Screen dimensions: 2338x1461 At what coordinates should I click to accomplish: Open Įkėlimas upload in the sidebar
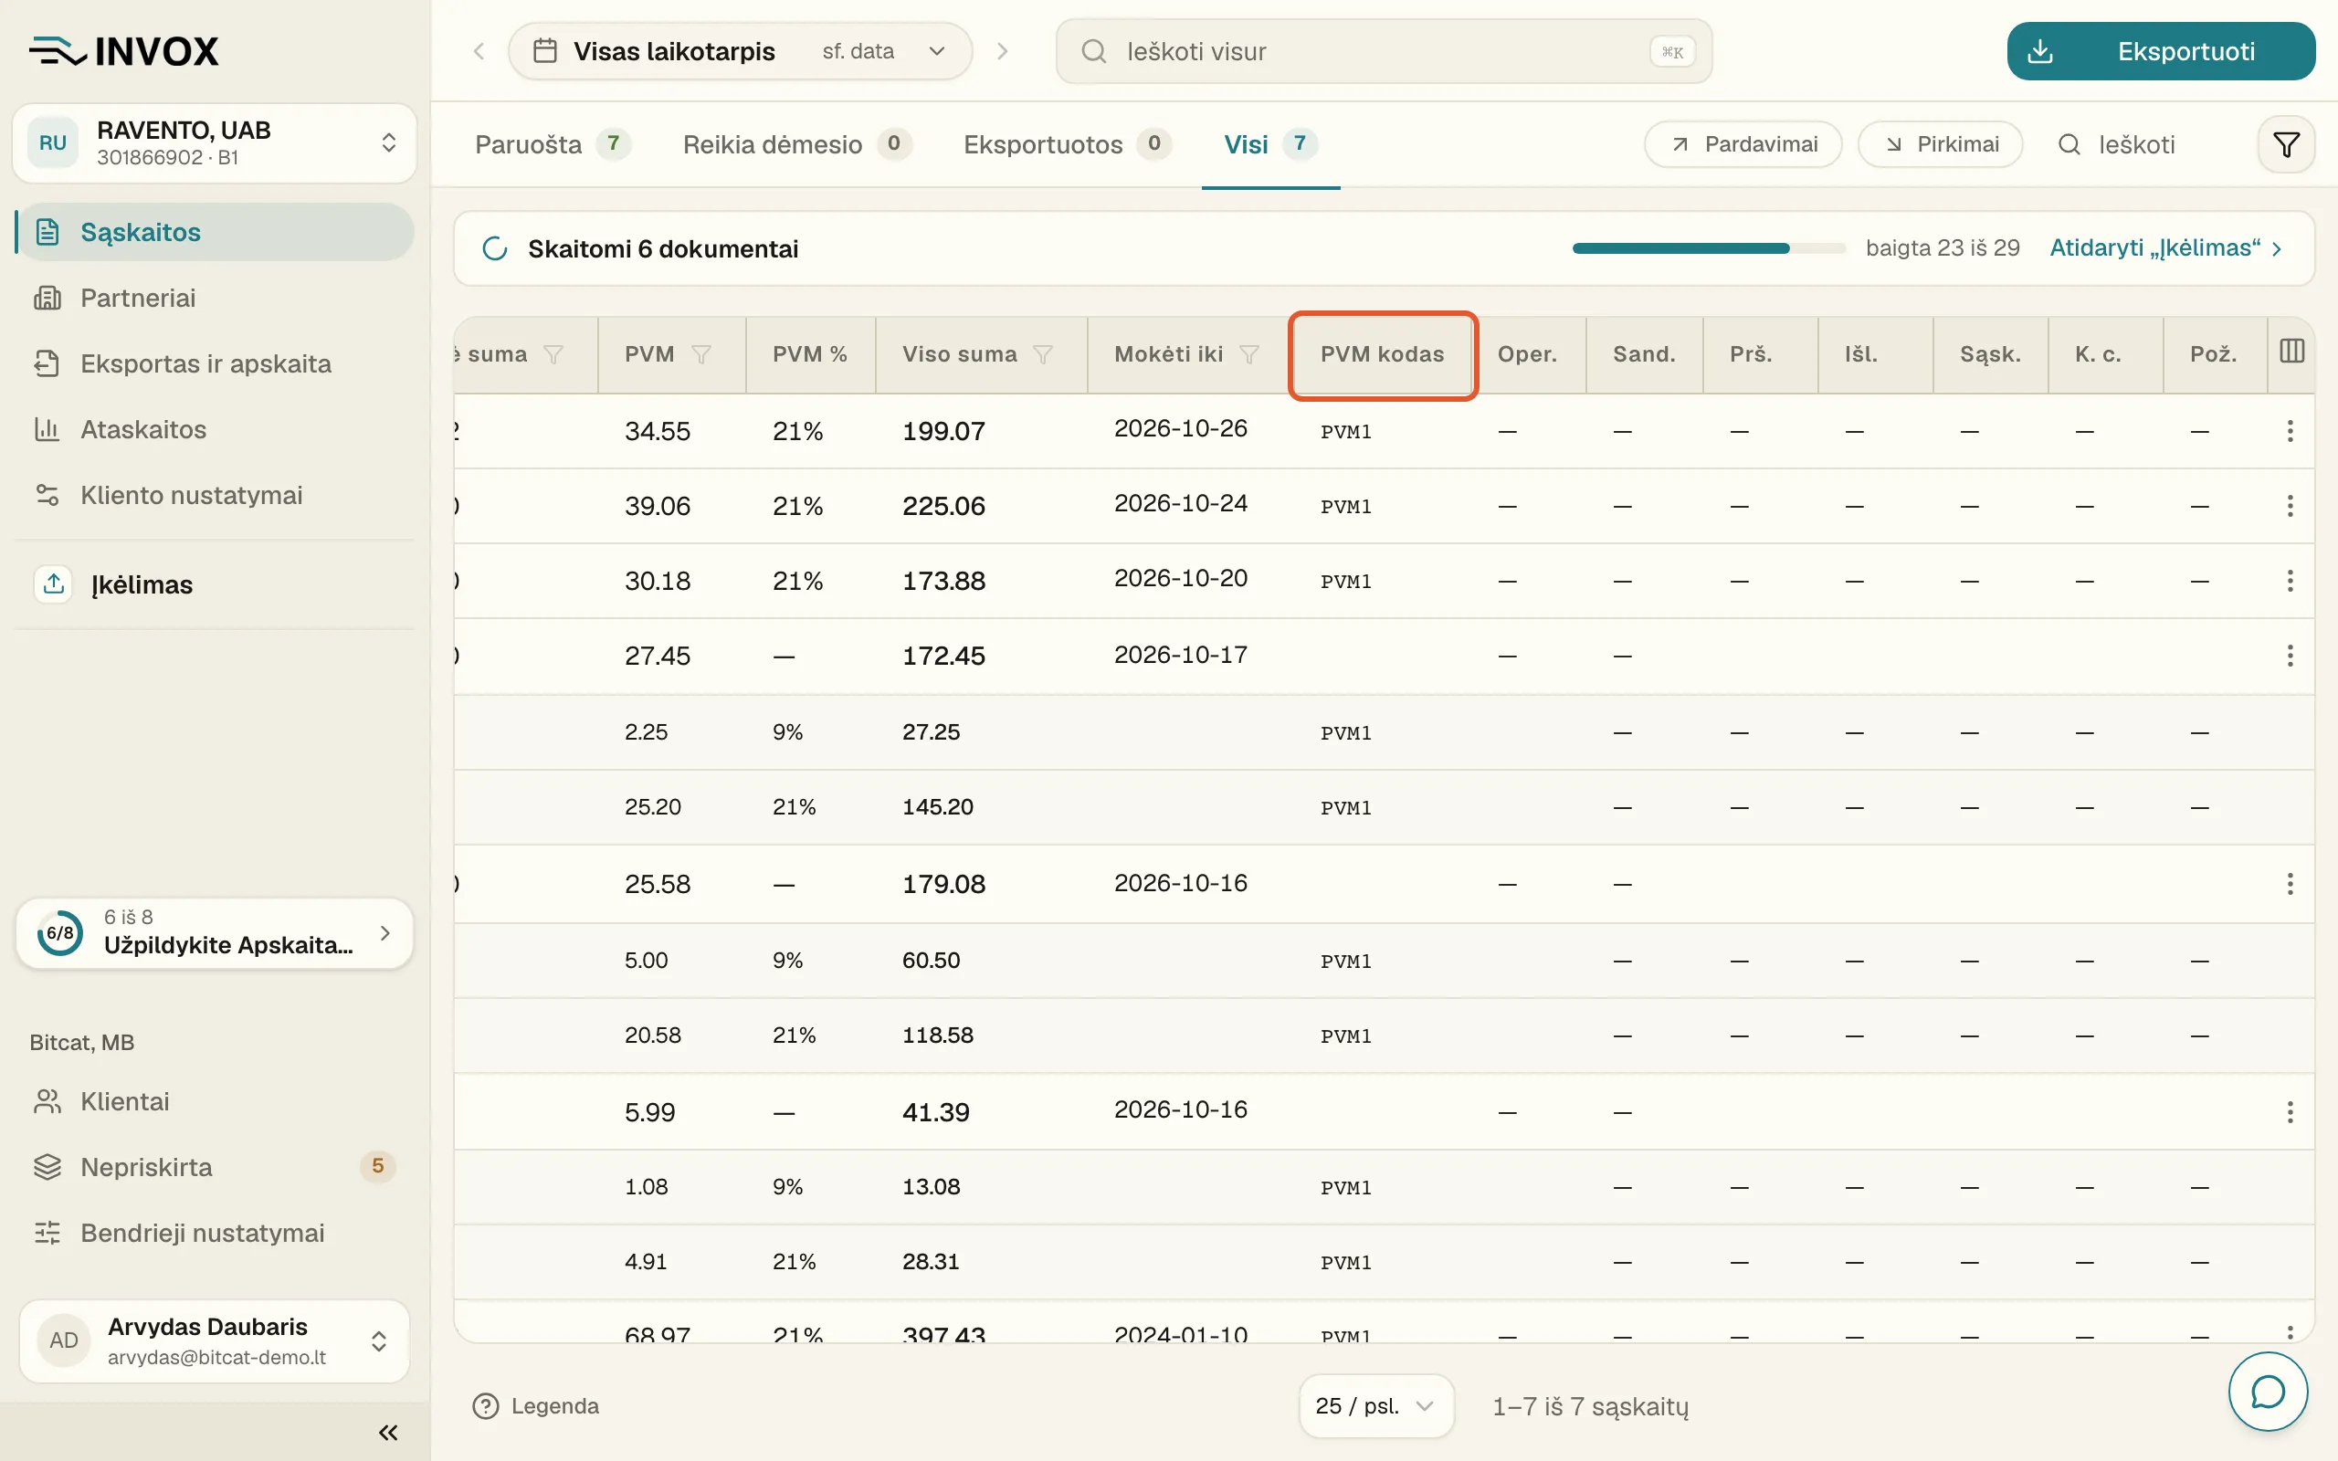[x=215, y=584]
